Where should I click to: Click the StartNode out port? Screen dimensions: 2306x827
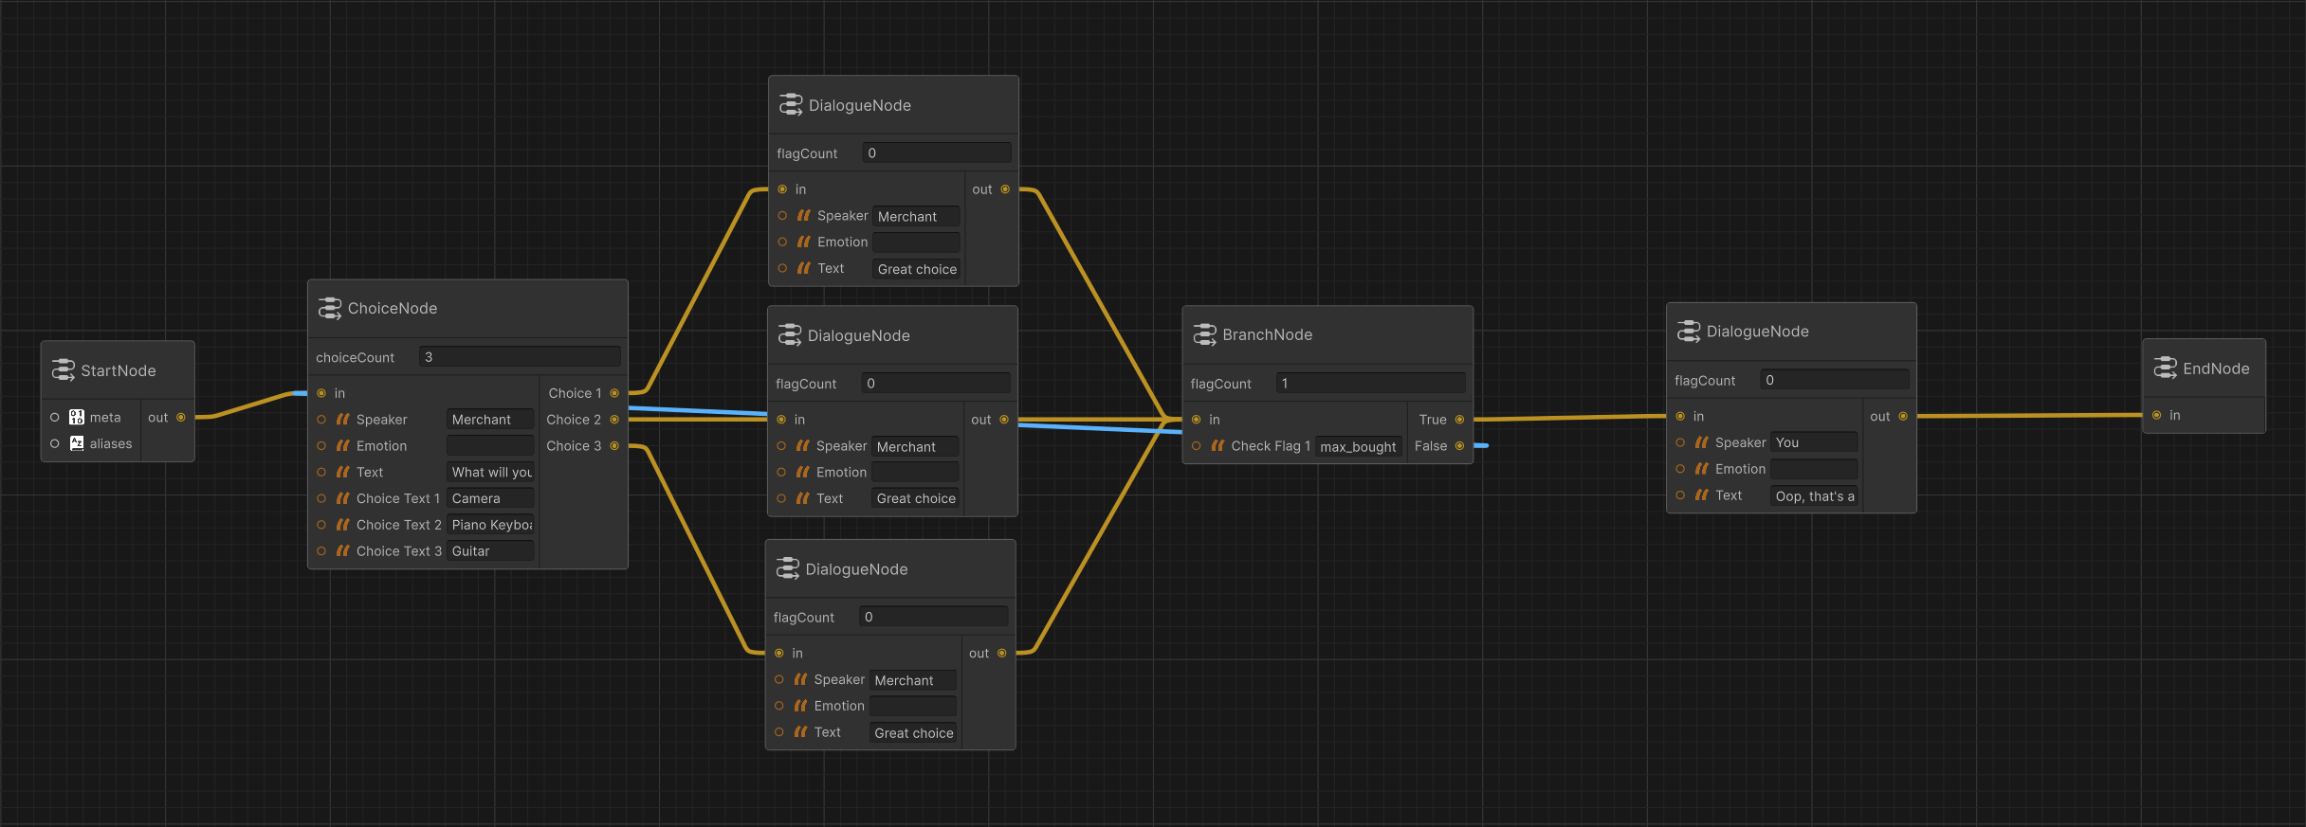pyautogui.click(x=181, y=418)
